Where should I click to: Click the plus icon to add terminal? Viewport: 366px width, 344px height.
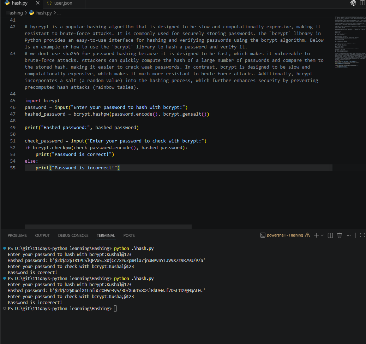point(316,235)
